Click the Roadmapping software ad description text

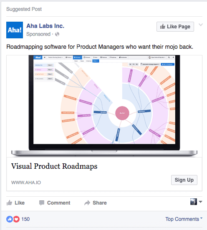(100, 47)
